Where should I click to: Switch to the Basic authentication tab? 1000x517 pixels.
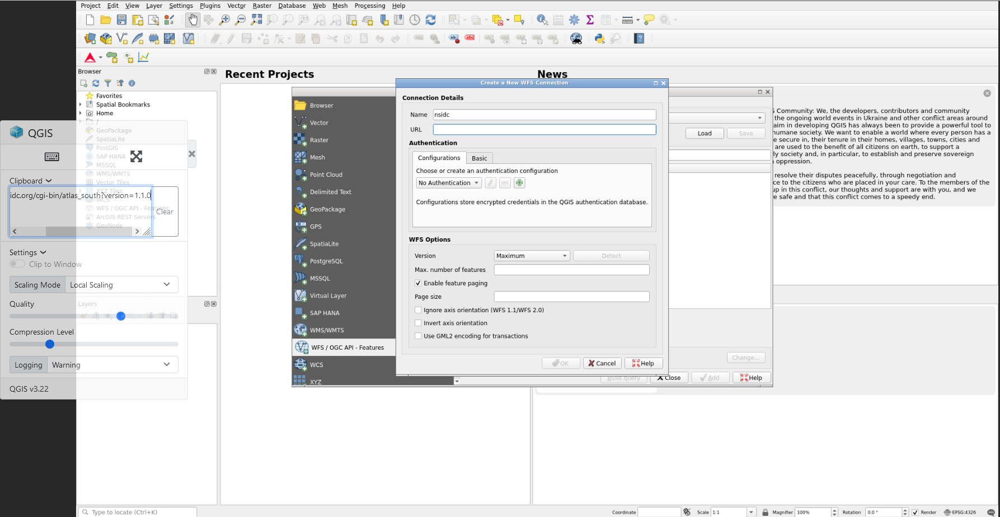tap(480, 158)
